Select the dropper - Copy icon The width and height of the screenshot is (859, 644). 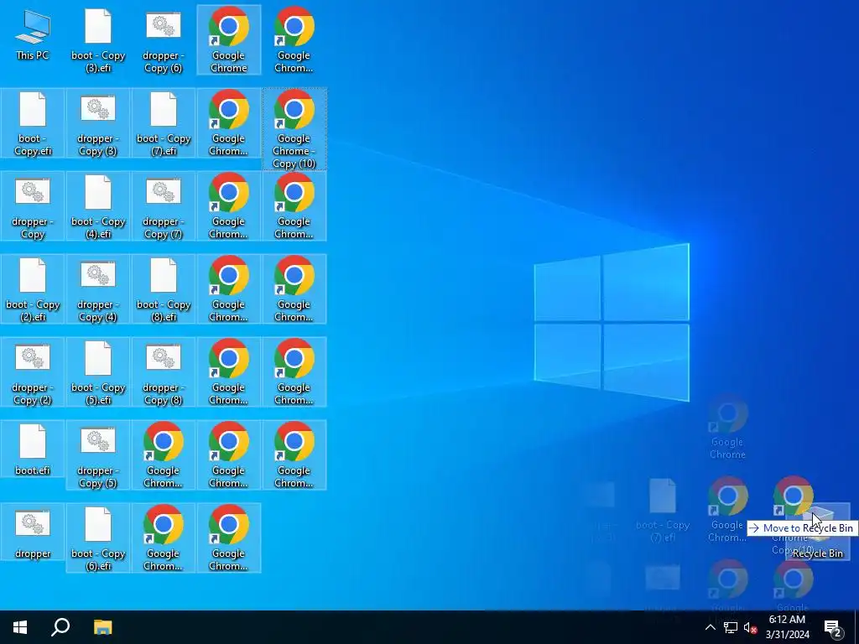pos(33,206)
